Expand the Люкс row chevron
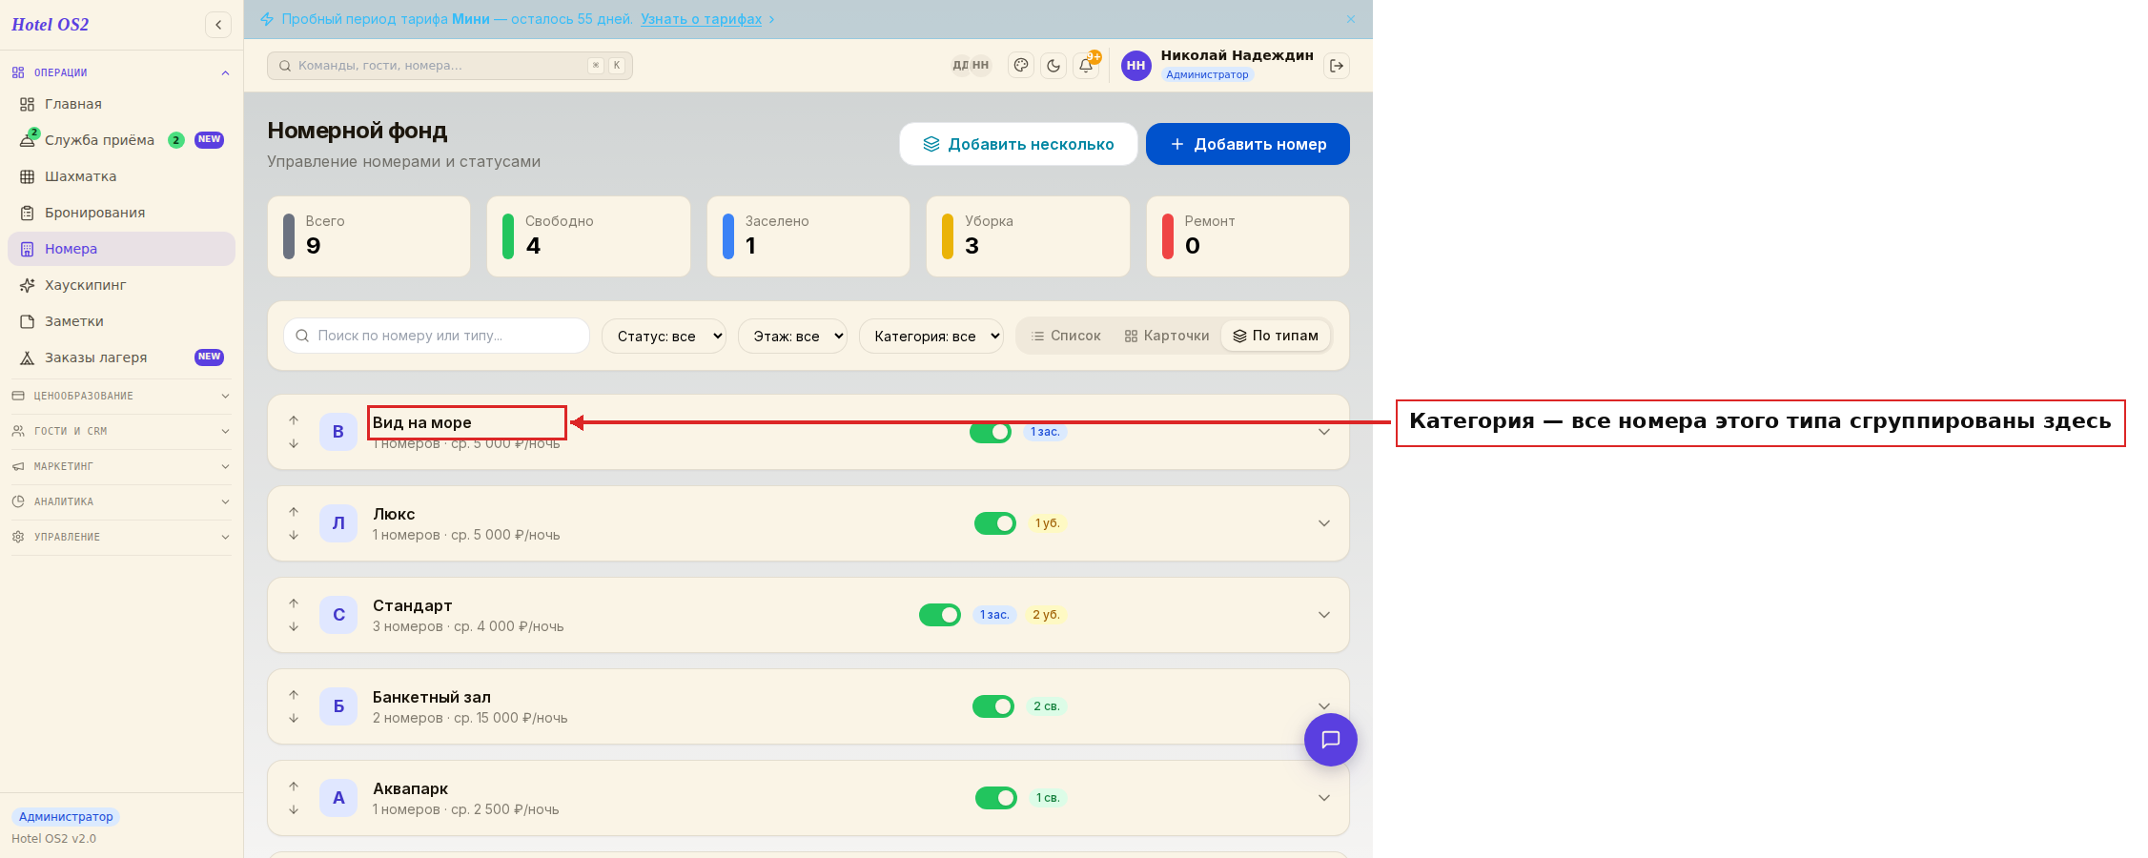The height and width of the screenshot is (858, 2148). tap(1324, 523)
